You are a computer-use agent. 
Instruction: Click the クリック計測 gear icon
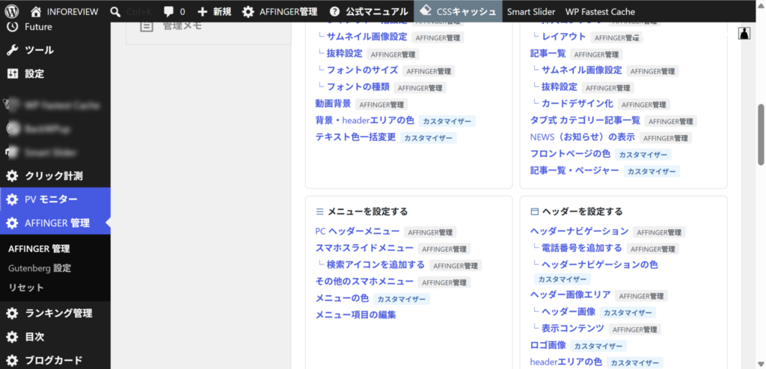click(x=13, y=176)
